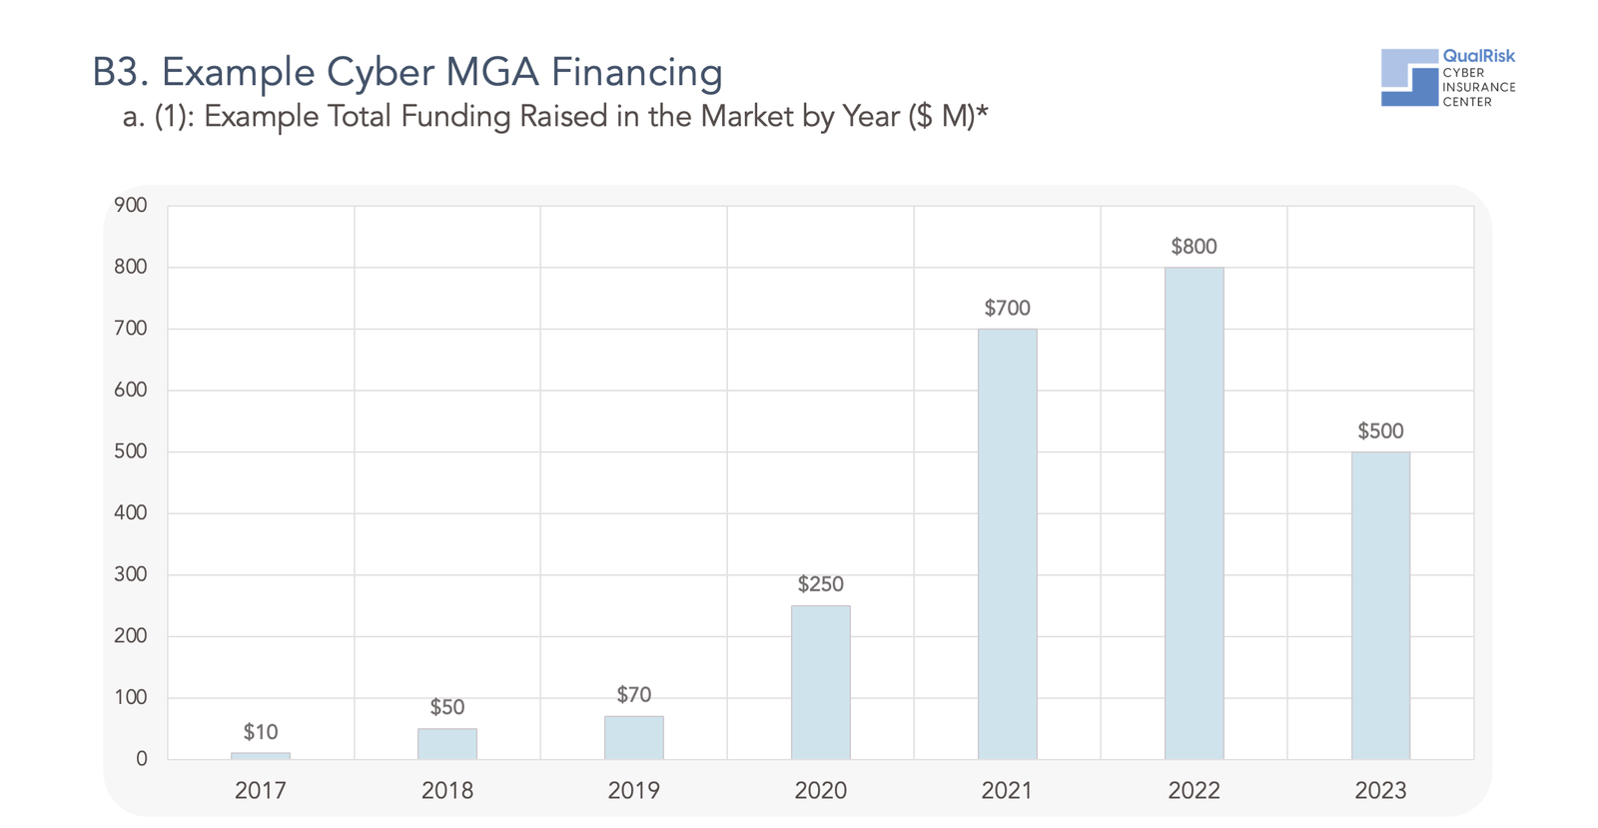Click the $700 data label
The image size is (1598, 828).
click(x=1007, y=309)
